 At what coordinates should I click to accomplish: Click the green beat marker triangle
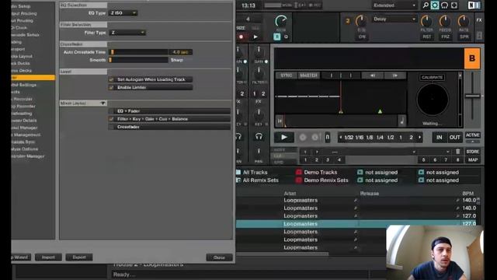[380, 111]
